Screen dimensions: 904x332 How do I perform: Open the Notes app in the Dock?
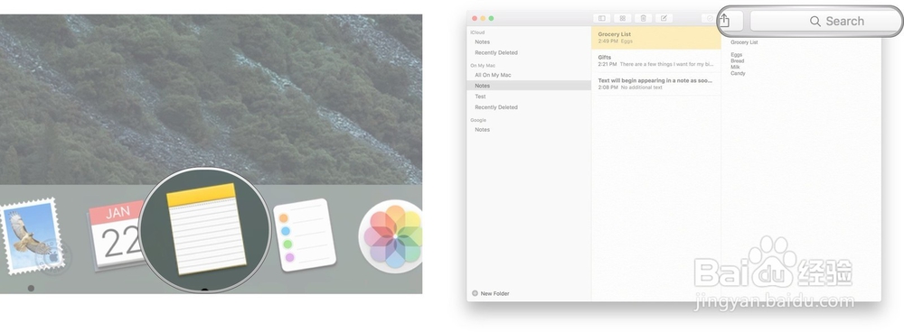pos(206,228)
